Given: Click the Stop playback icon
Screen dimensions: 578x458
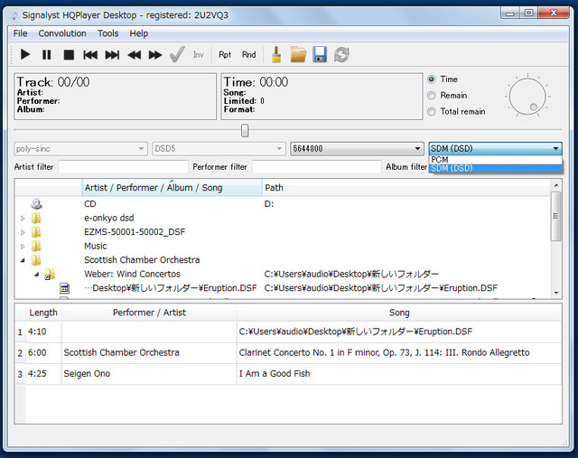Looking at the screenshot, I should click(69, 55).
